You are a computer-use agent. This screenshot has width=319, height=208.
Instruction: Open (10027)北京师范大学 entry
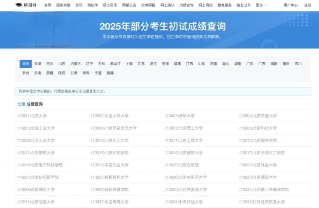click(x=258, y=177)
